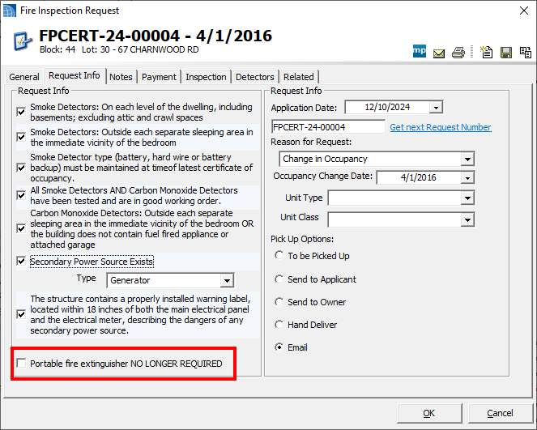Expand the Unit Type dropdown

click(467, 198)
